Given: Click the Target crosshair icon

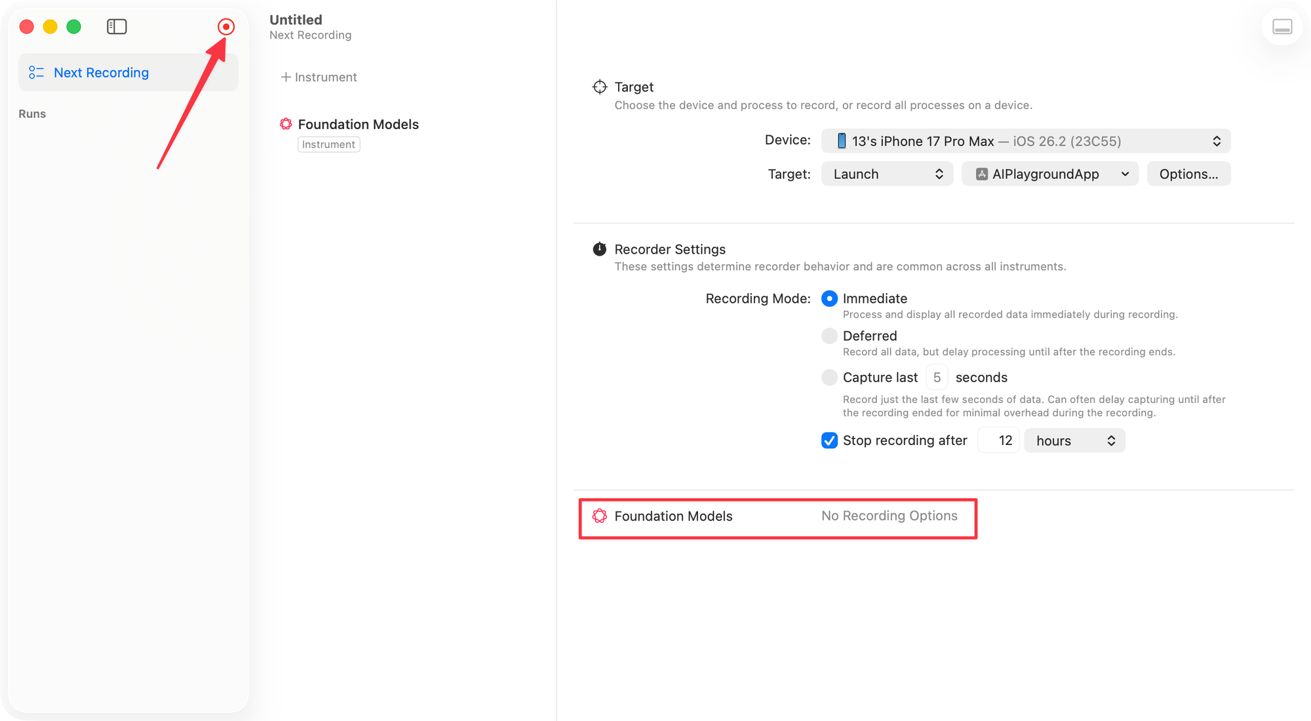Looking at the screenshot, I should tap(599, 87).
